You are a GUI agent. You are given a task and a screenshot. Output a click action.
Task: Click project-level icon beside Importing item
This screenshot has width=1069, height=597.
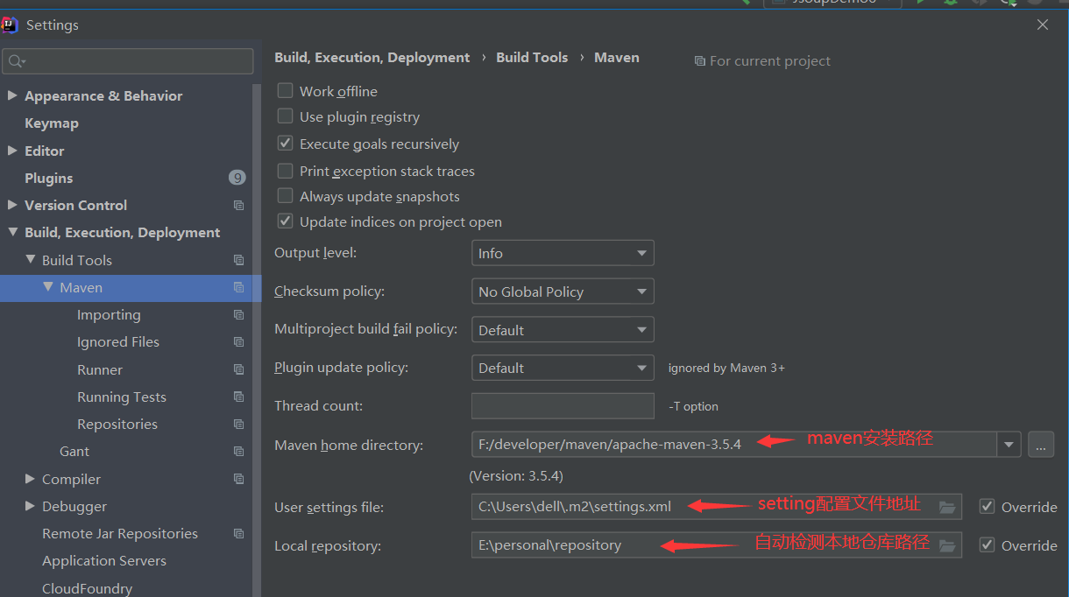coord(238,315)
